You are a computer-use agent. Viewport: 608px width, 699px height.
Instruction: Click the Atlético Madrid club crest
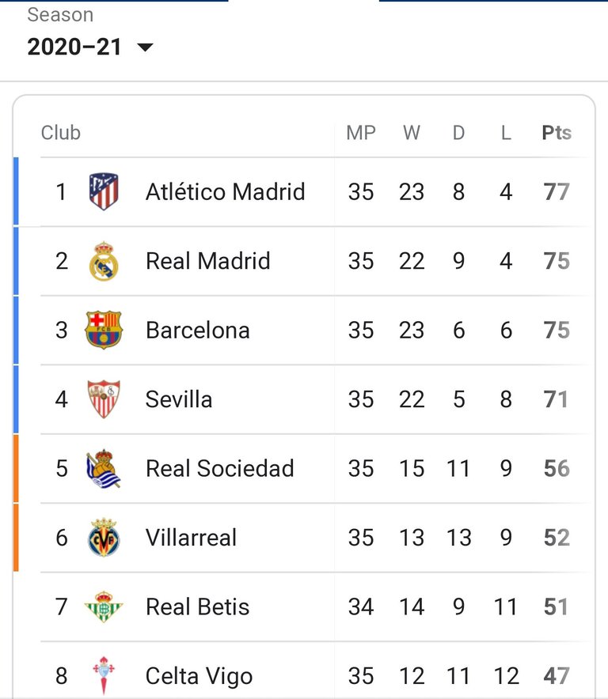coord(104,191)
